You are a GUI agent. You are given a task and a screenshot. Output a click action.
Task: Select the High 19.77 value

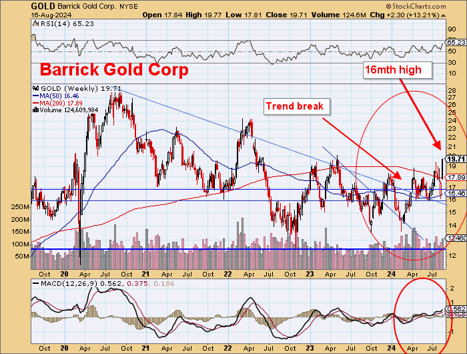point(203,15)
